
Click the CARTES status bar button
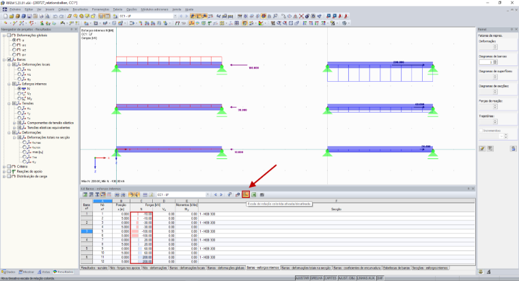tap(331, 278)
